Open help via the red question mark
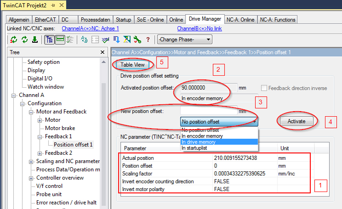This screenshot has height=209, width=342. pyautogui.click(x=148, y=40)
